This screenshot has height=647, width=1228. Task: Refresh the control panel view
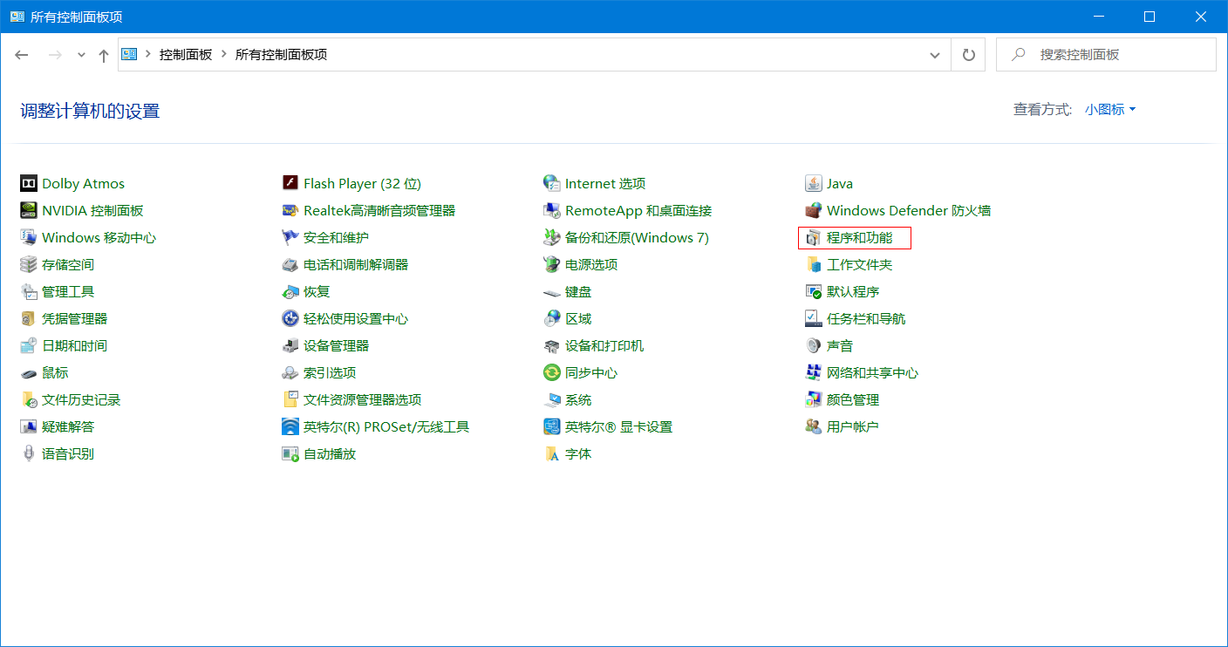coord(968,54)
